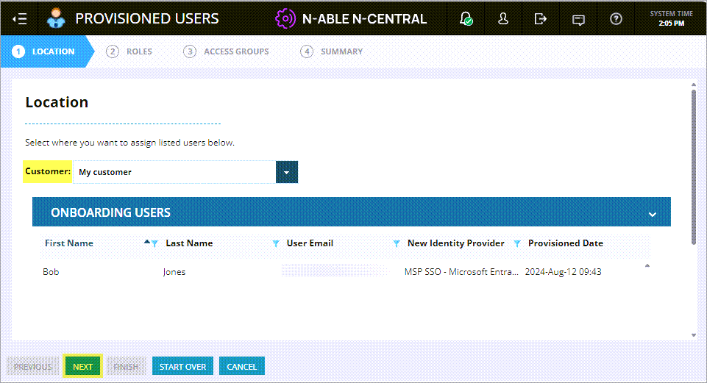707x383 pixels.
Task: Click the N-able N-central logo icon
Action: pos(285,18)
